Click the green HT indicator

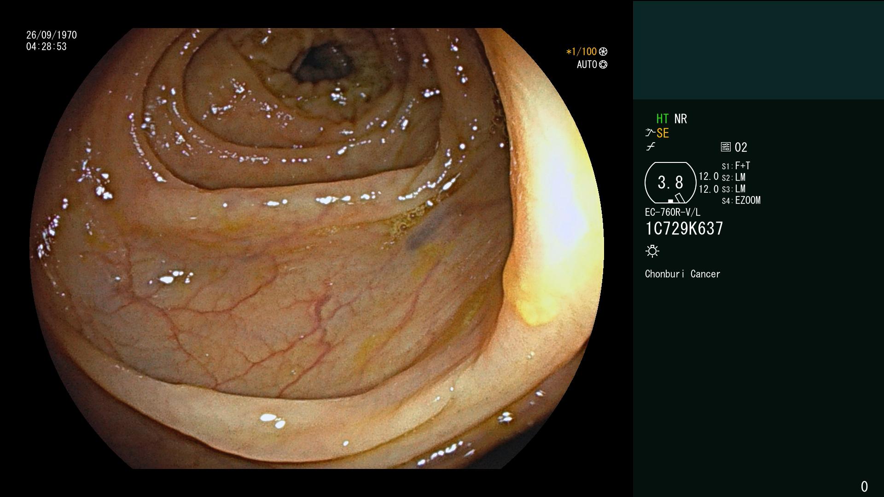point(663,119)
